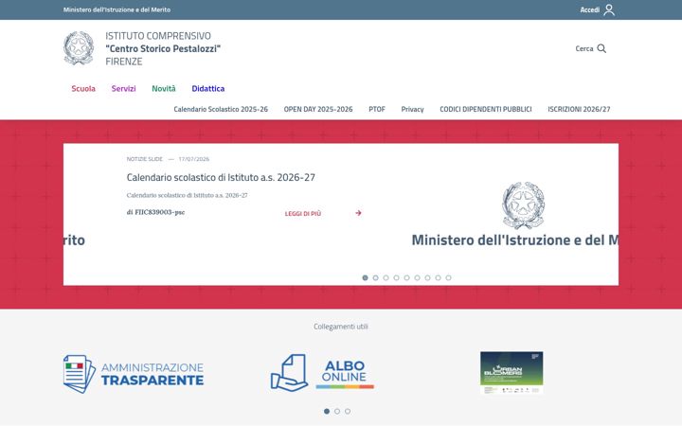
Task: Open the Didattica menu
Action: (x=207, y=89)
